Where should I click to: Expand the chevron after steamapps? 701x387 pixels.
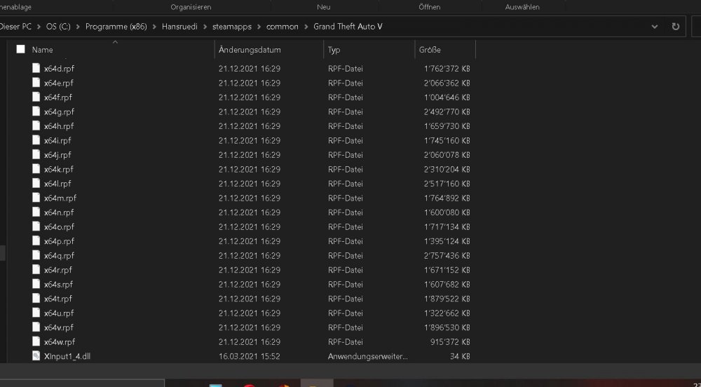pyautogui.click(x=259, y=27)
